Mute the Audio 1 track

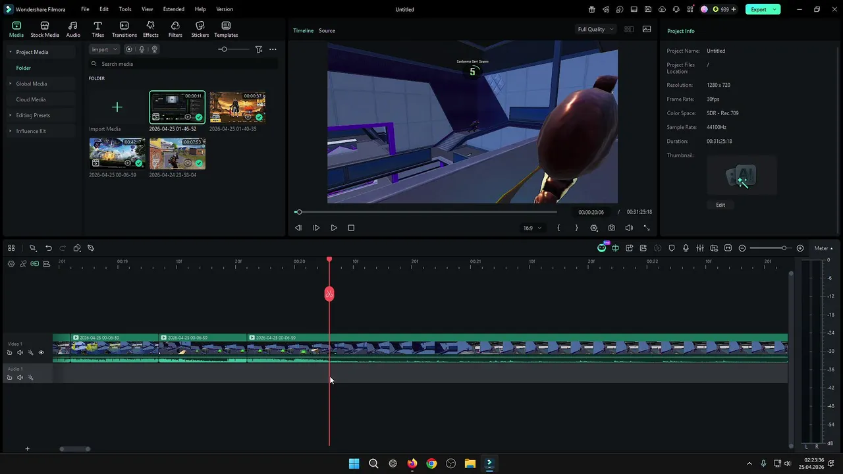(x=20, y=378)
